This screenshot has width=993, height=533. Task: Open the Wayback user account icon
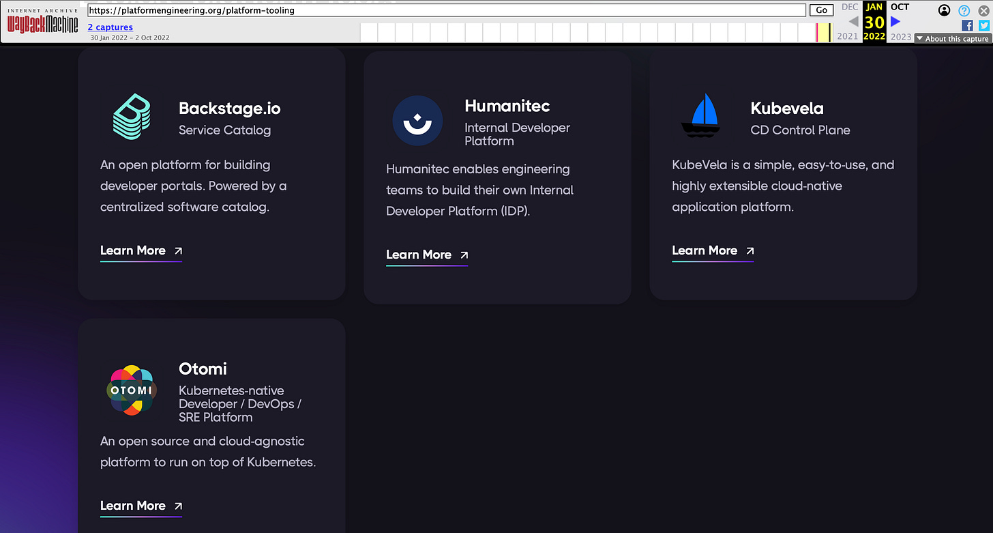[944, 10]
